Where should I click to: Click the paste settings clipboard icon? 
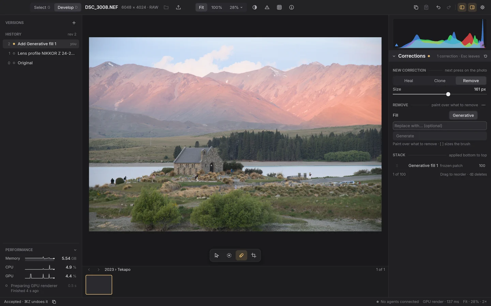click(x=426, y=7)
